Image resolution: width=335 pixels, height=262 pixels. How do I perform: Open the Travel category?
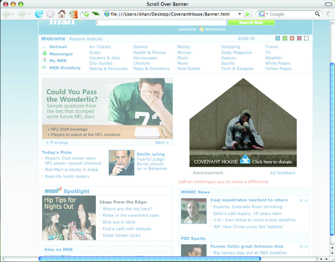pyautogui.click(x=272, y=47)
